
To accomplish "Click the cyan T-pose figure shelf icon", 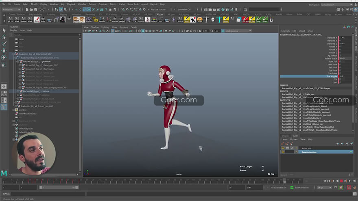I will click(219, 19).
